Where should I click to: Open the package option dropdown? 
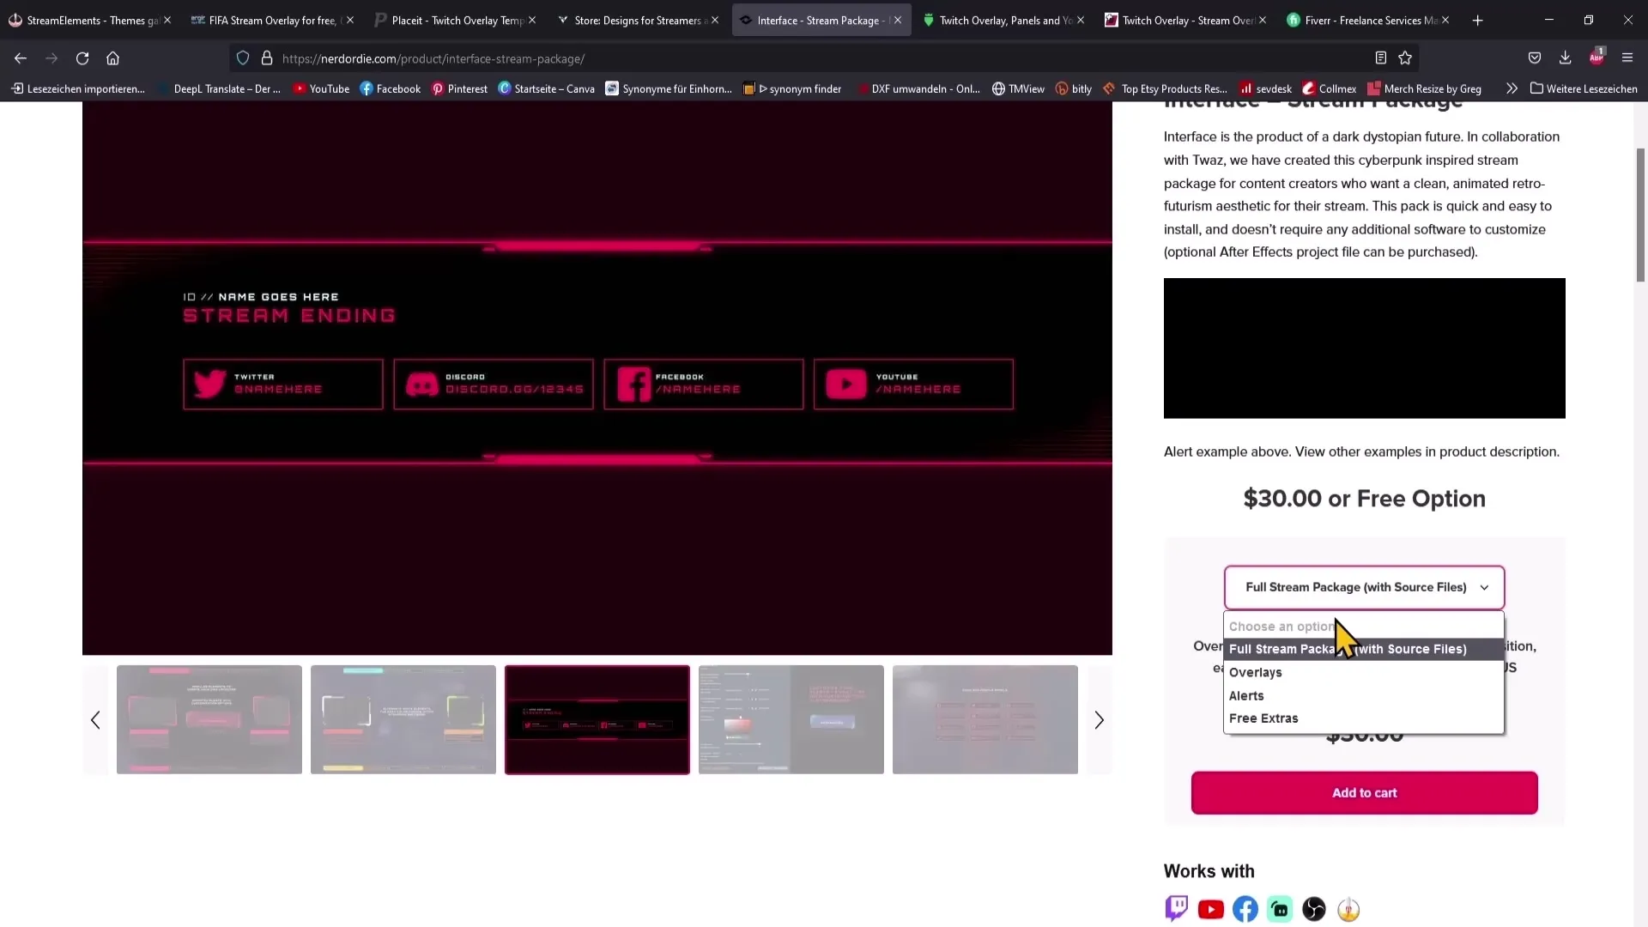pyautogui.click(x=1364, y=587)
